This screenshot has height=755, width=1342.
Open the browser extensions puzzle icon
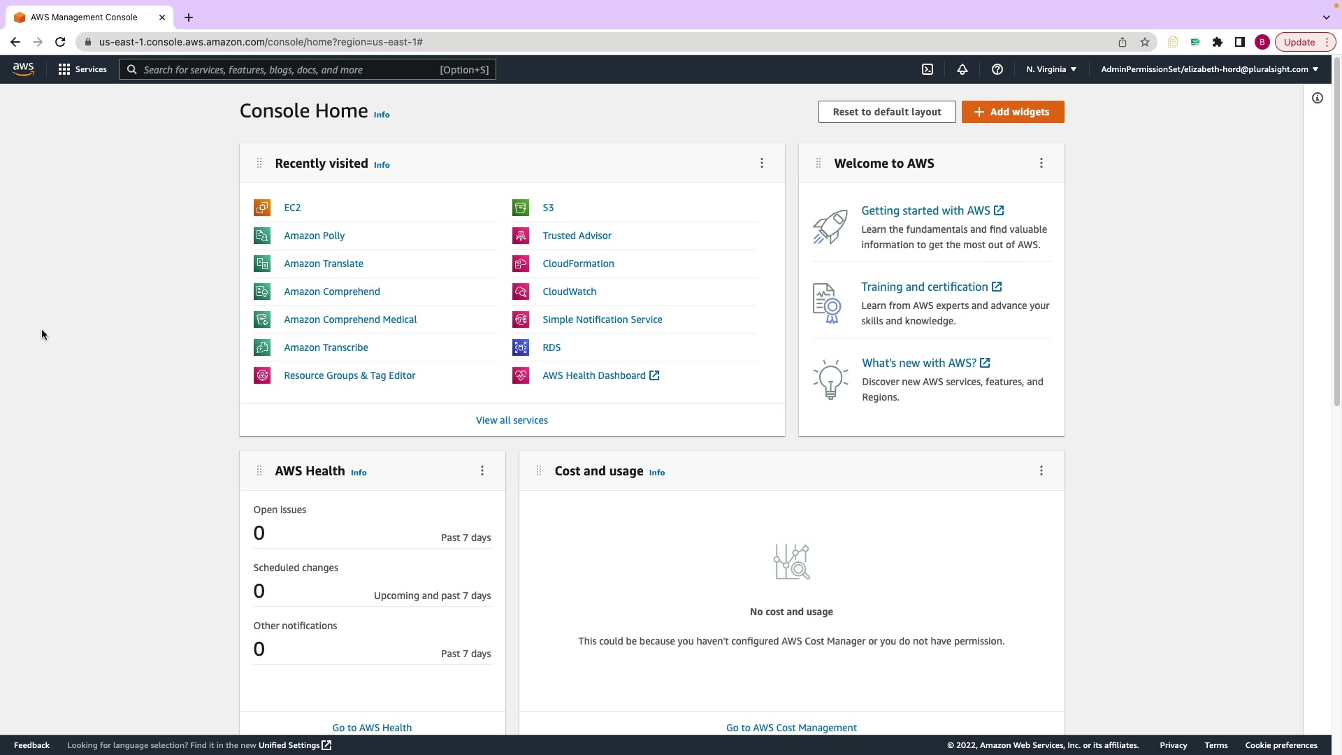[x=1218, y=42]
